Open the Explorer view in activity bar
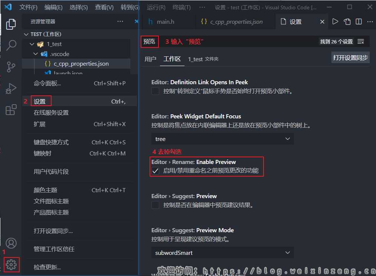 11,24
